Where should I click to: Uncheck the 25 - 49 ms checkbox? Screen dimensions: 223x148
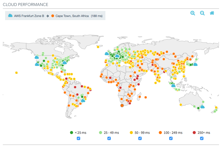[x=109, y=138]
